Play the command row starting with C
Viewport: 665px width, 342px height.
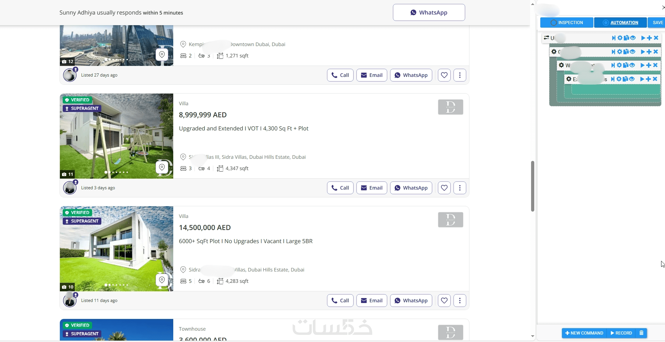(643, 52)
